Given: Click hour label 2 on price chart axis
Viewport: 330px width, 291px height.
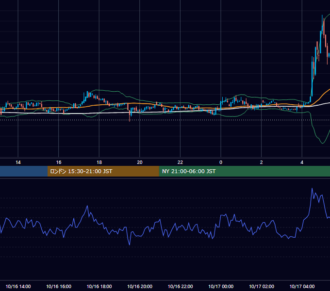Looking at the screenshot, I should pos(262,162).
